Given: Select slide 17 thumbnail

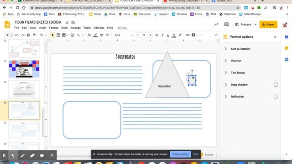Looking at the screenshot, I should [x=24, y=131].
